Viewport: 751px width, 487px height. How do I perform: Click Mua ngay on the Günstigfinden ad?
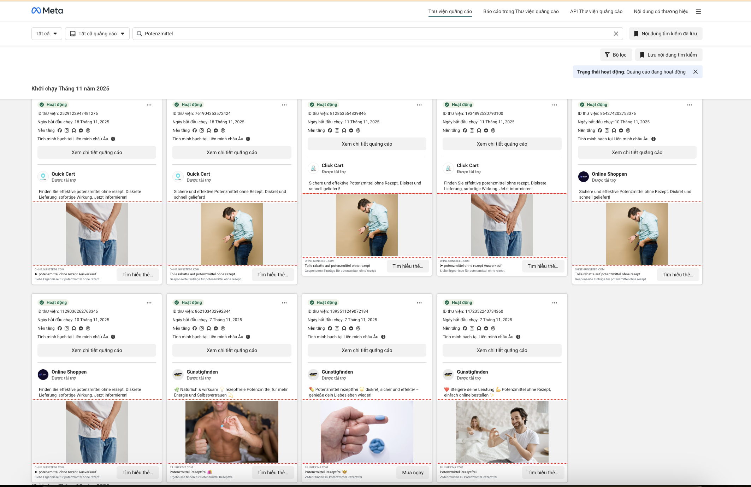412,473
